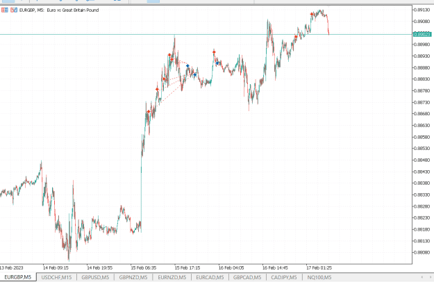The image size is (434, 282).
Task: Click the 0.88780 price scale label
Action: tap(423, 91)
